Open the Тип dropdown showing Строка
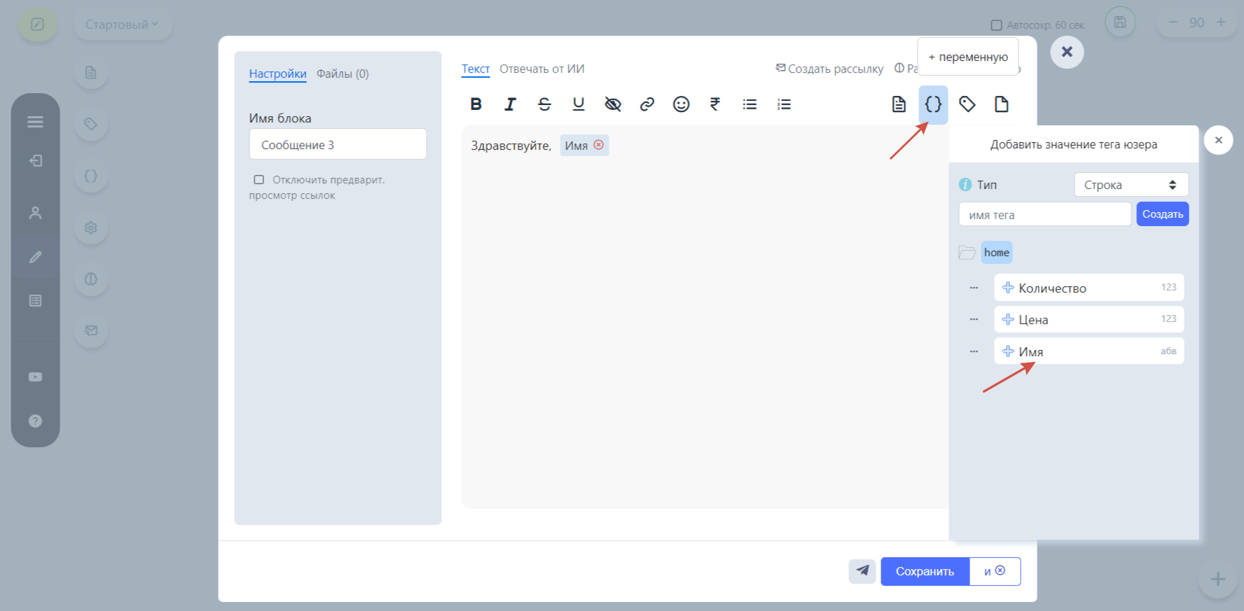Viewport: 1244px width, 611px height. point(1131,185)
